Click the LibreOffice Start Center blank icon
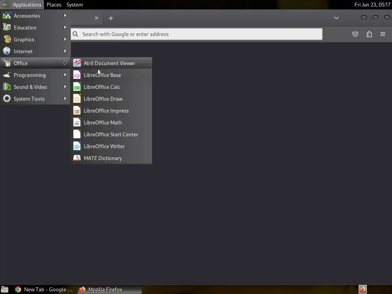This screenshot has width=392, height=294. click(77, 134)
